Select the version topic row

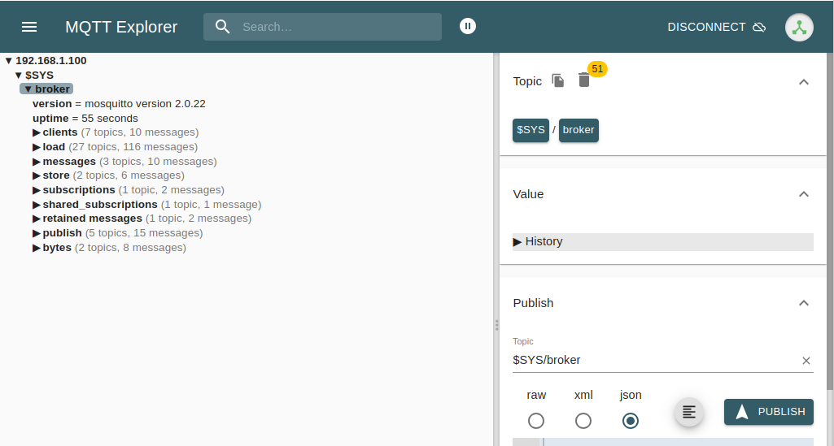pyautogui.click(x=119, y=104)
